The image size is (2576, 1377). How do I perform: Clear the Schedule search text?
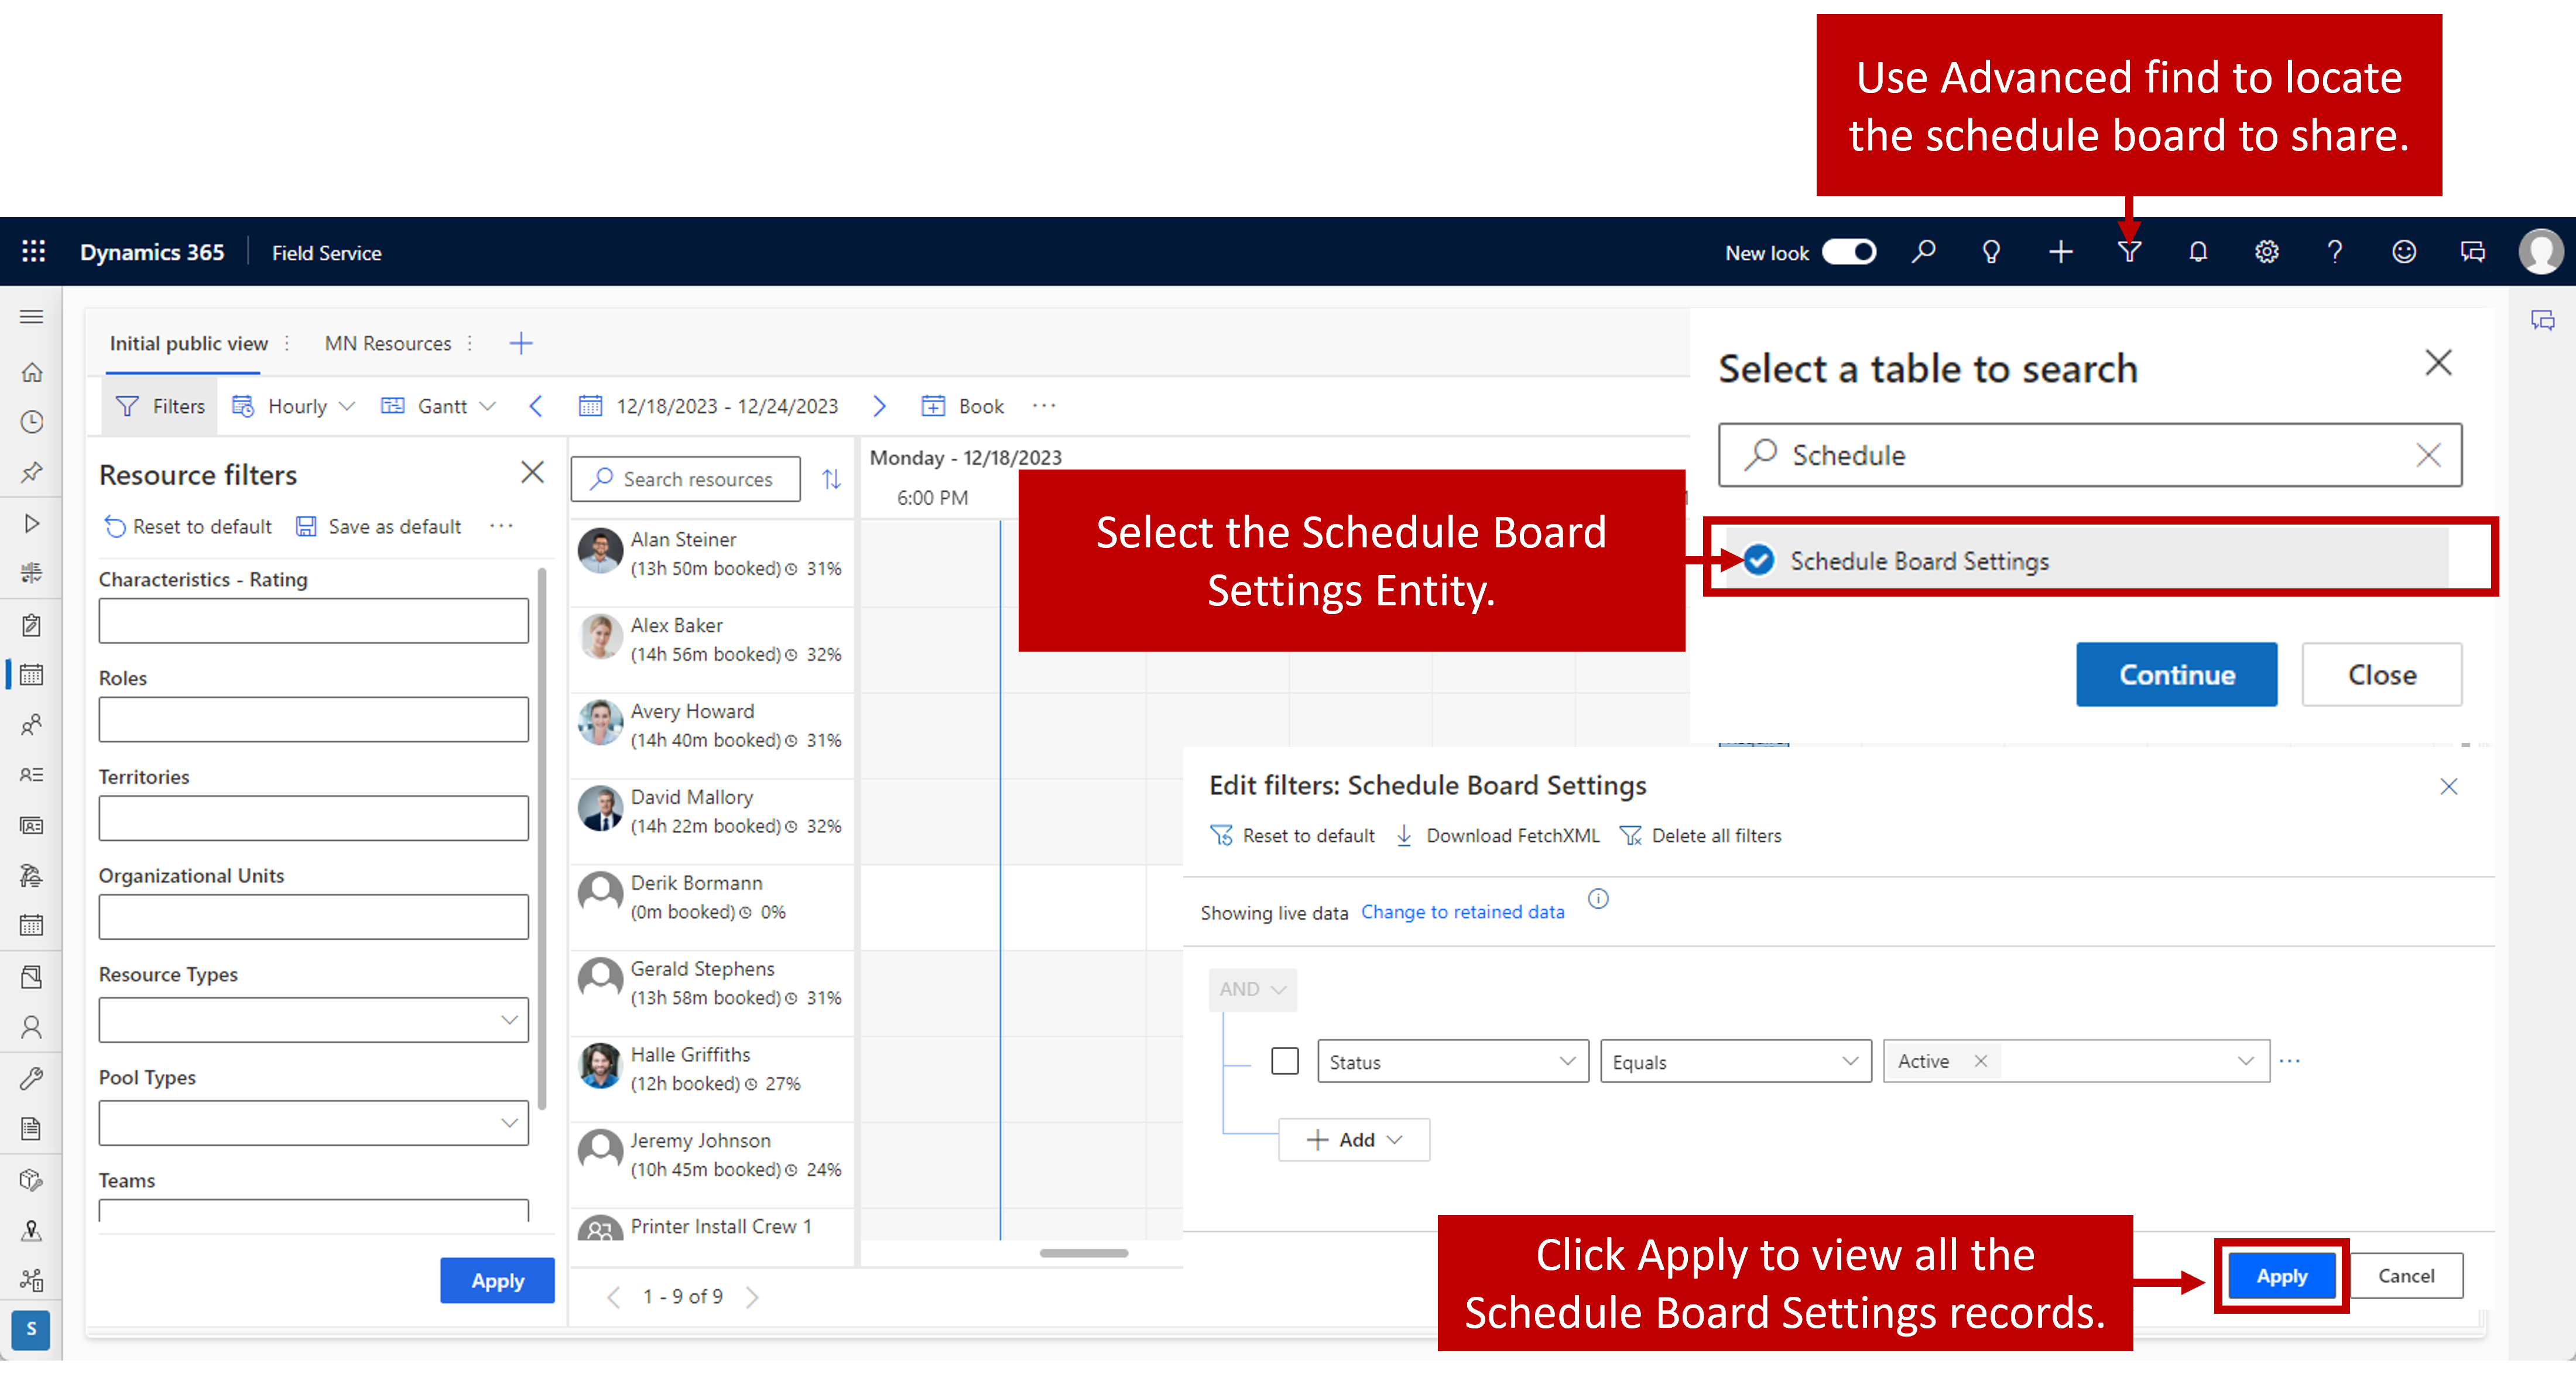click(2428, 455)
